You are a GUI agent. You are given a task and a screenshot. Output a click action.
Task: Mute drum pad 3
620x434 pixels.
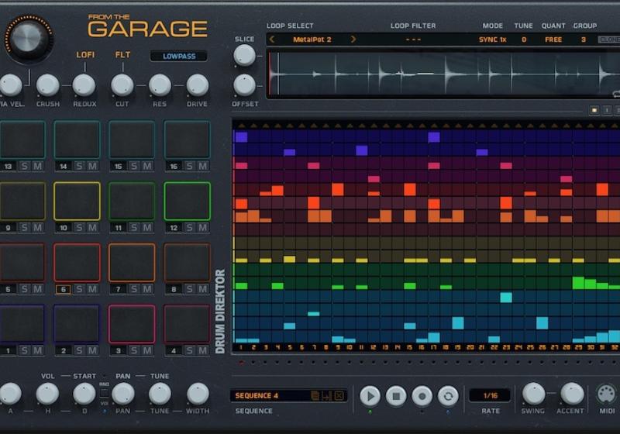(147, 350)
